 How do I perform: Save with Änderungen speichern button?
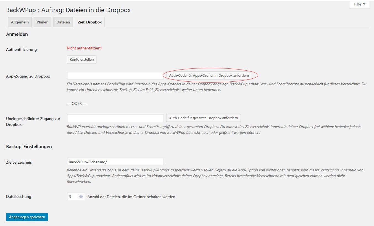(x=27, y=217)
